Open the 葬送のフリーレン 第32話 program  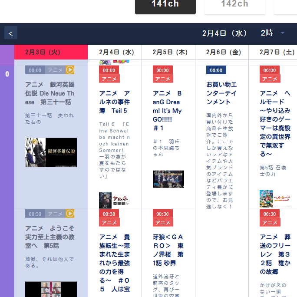click(x=275, y=254)
